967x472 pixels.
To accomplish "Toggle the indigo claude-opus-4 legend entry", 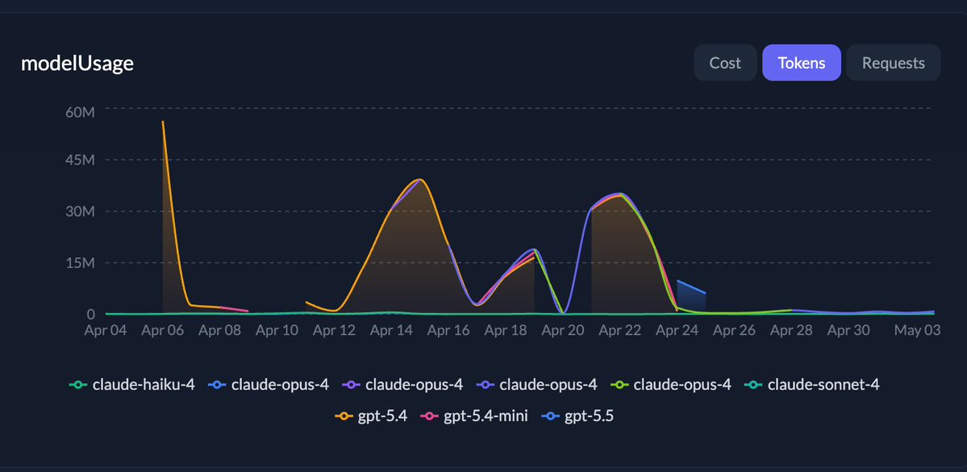I will 536,385.
